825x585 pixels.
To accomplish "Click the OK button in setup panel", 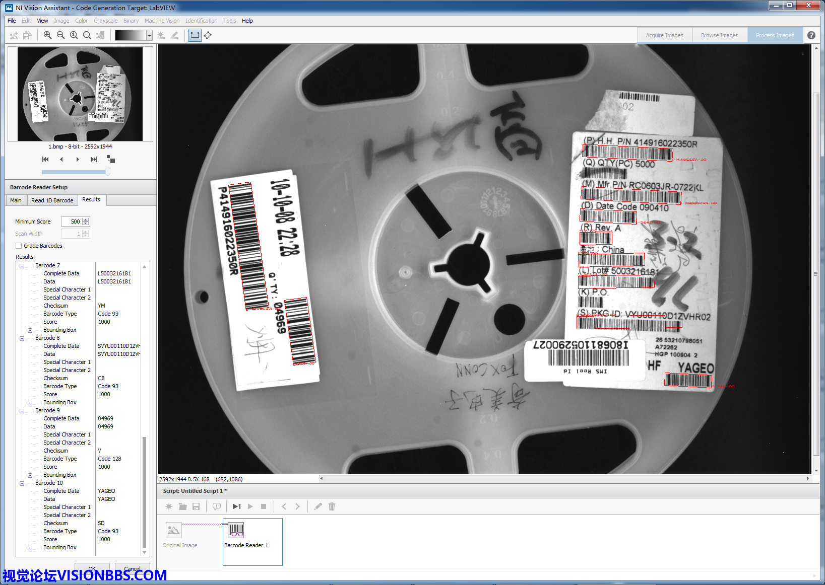I will click(x=92, y=568).
